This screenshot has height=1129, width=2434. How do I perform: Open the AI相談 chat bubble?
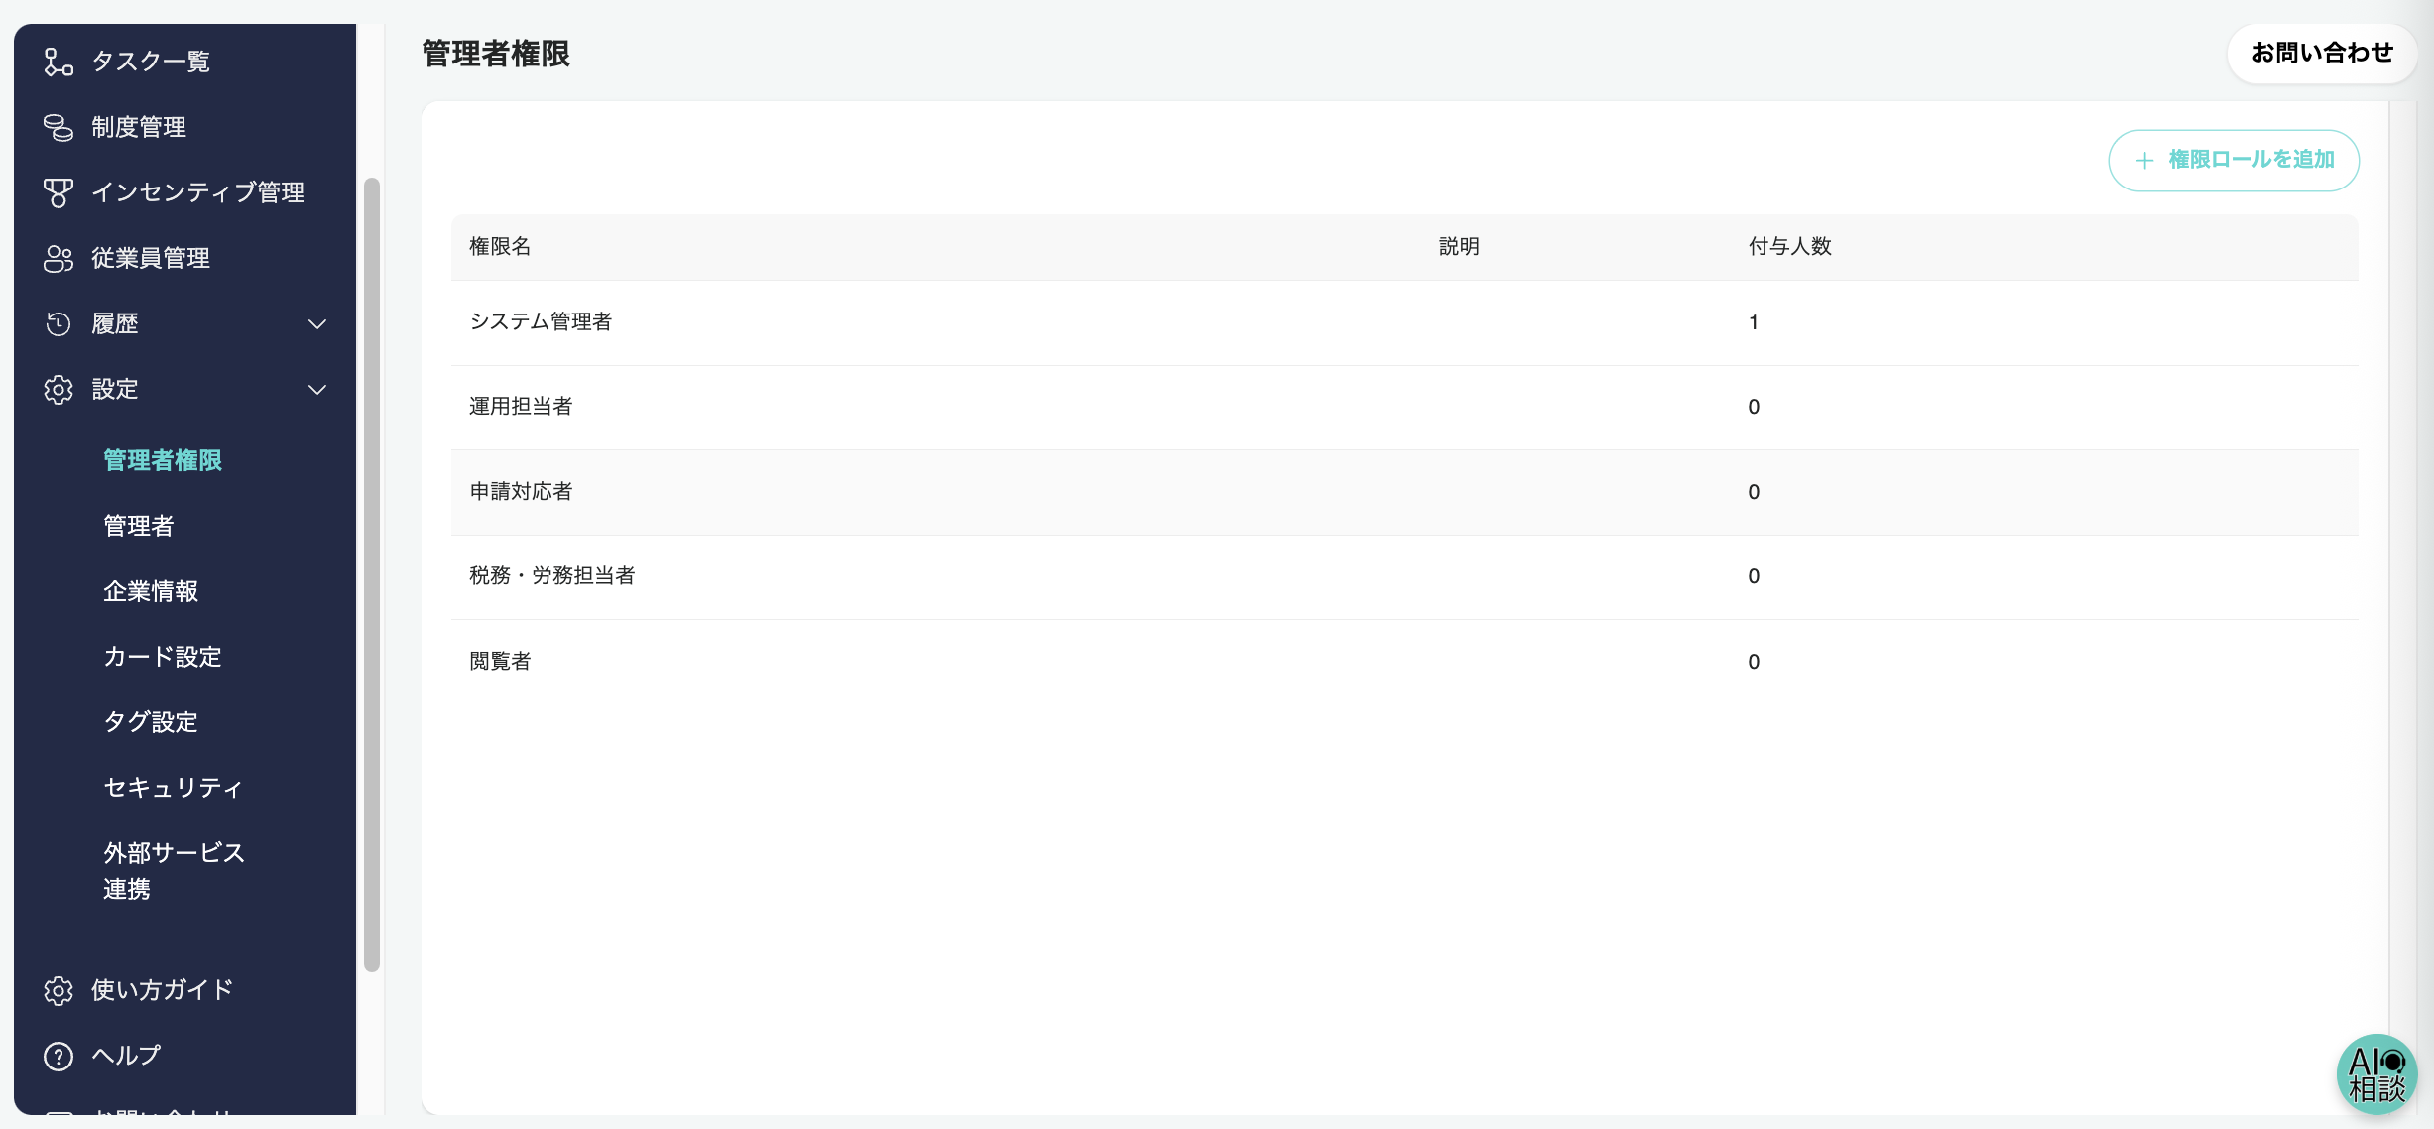(x=2376, y=1074)
